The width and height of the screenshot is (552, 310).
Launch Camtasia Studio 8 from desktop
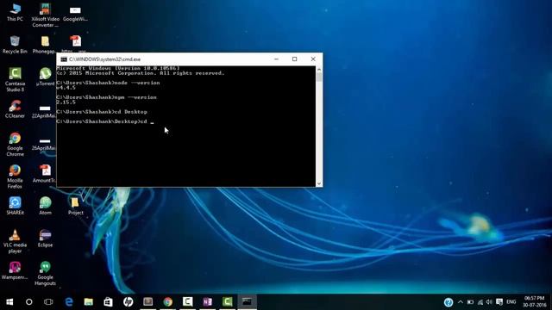point(15,80)
